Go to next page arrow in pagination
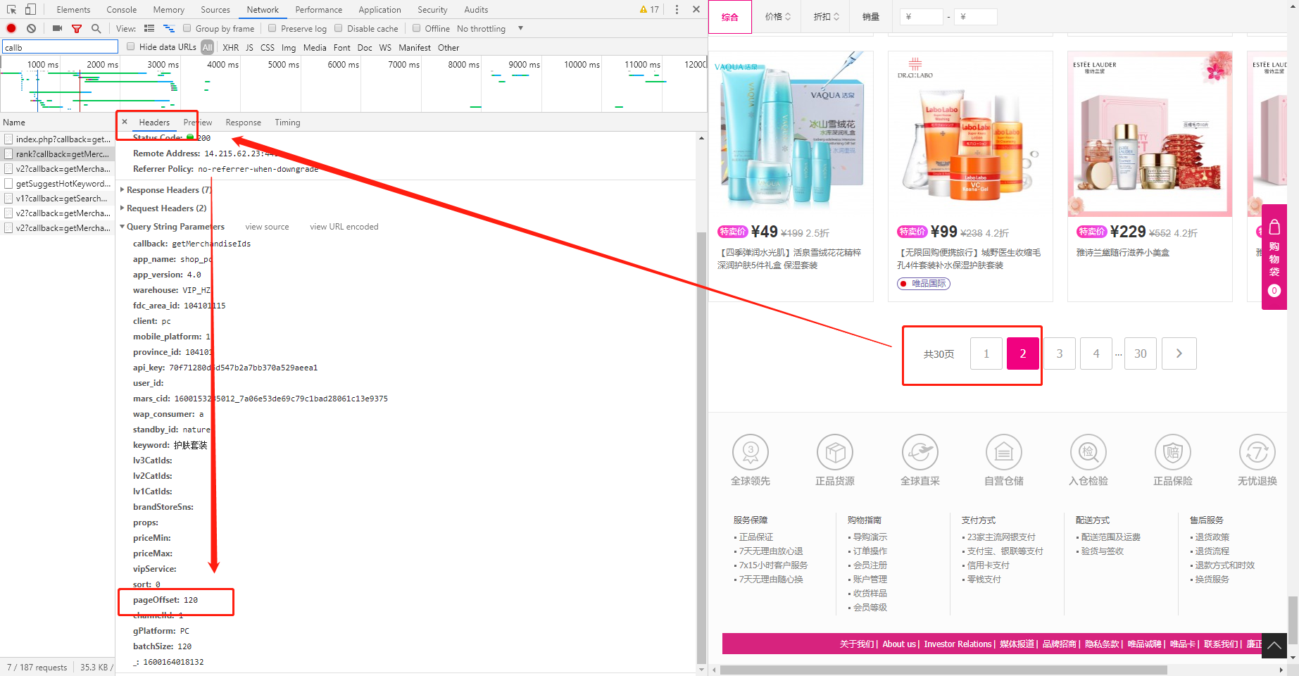Screen dimensions: 1299x676 (1179, 353)
